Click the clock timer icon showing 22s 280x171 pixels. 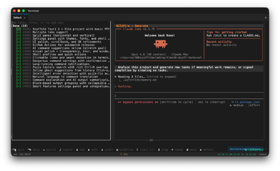tap(121, 154)
